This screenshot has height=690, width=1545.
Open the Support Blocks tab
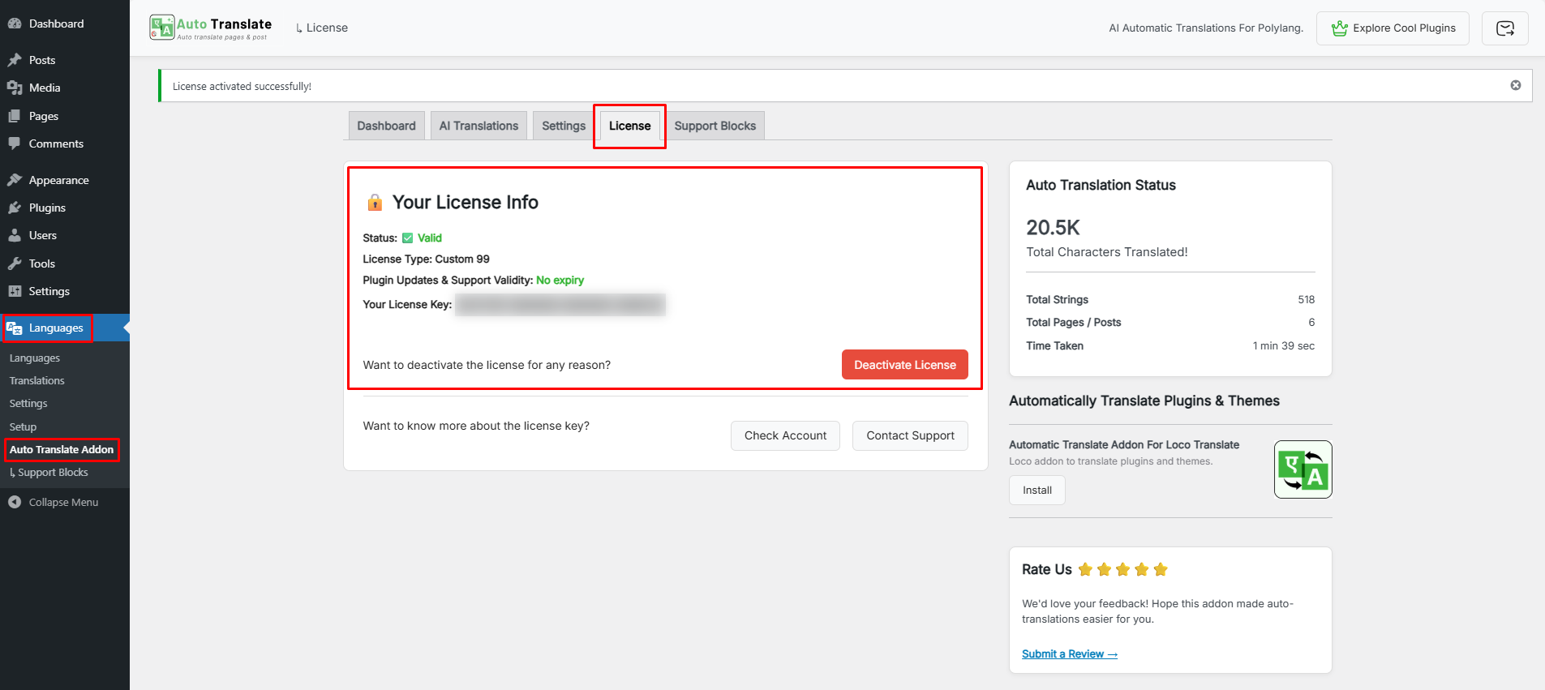[x=715, y=126]
